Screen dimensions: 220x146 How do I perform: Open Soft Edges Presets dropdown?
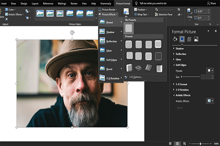point(210,70)
